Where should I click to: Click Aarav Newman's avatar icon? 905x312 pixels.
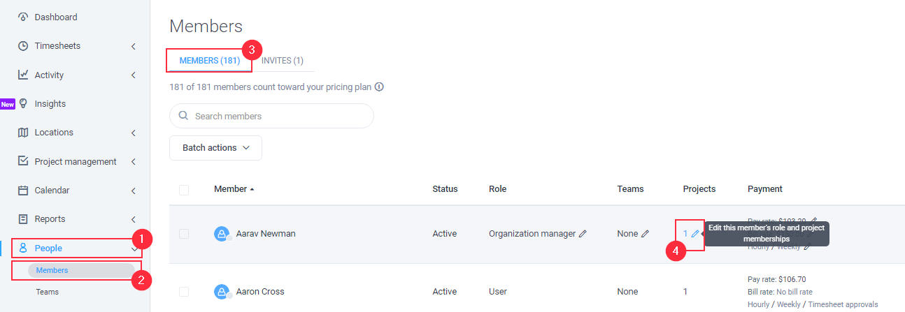222,234
